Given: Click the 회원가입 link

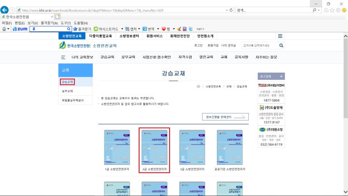Looking at the screenshot, I should click(x=213, y=45).
